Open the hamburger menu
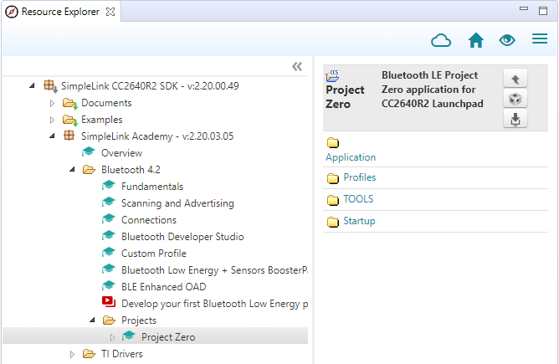The image size is (559, 364). point(540,40)
